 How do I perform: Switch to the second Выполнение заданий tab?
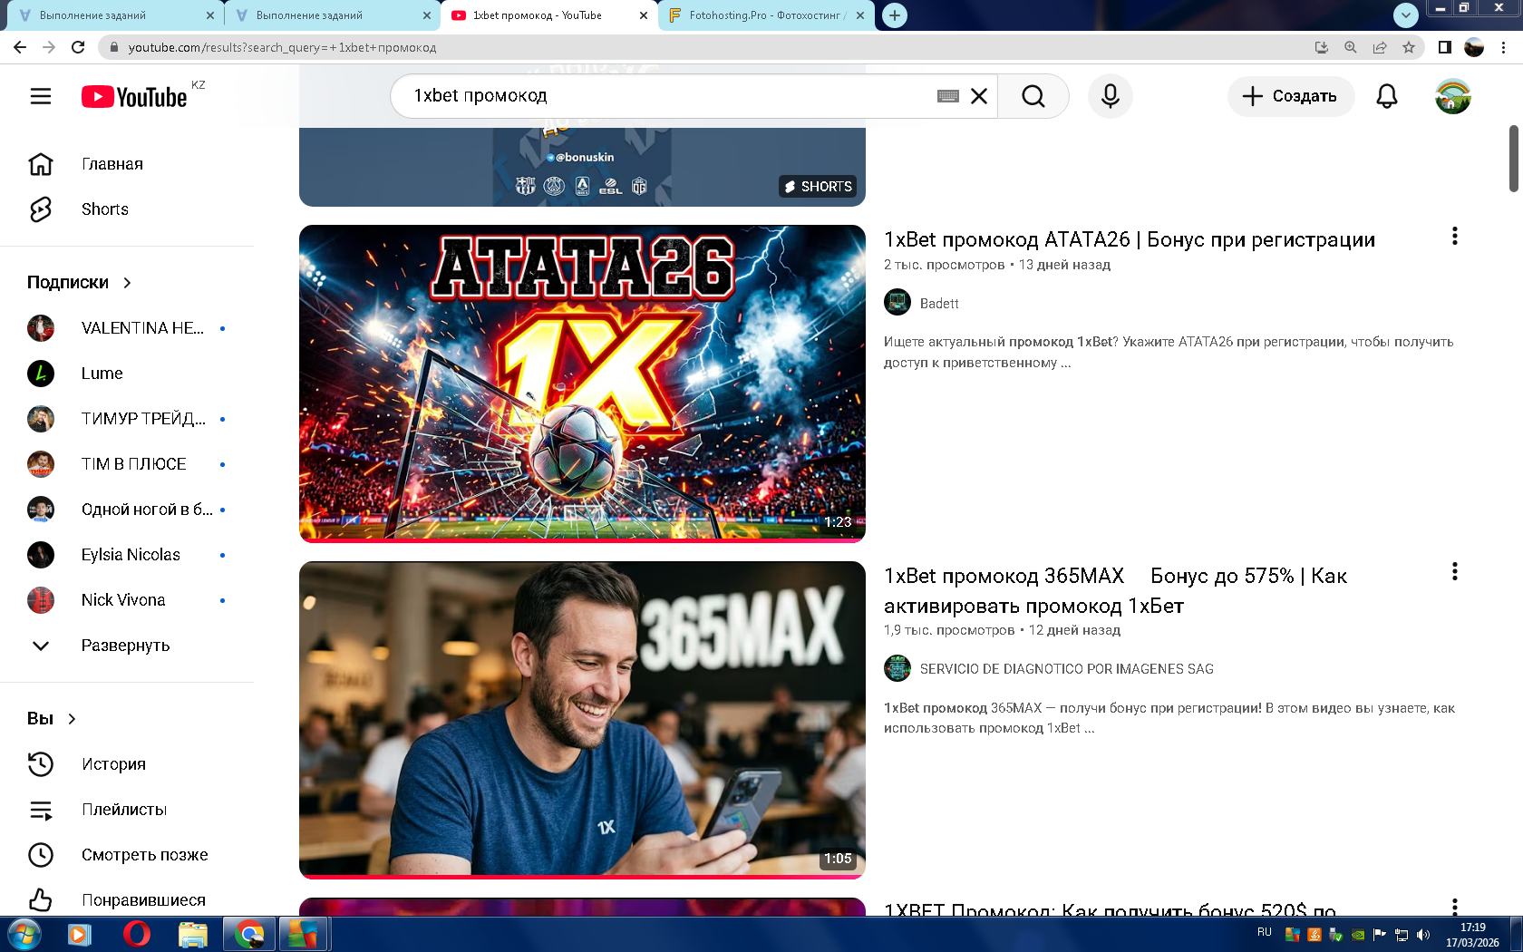(x=332, y=15)
